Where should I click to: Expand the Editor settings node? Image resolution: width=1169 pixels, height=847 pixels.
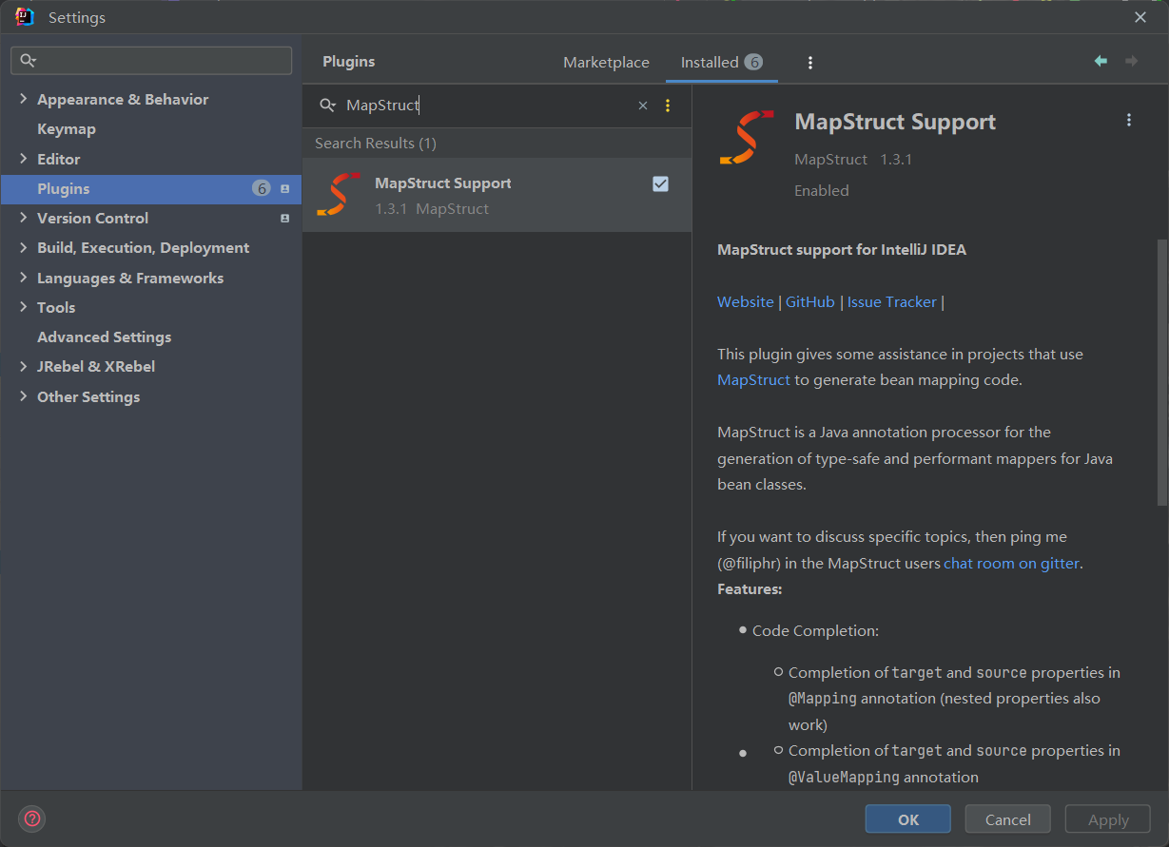23,159
